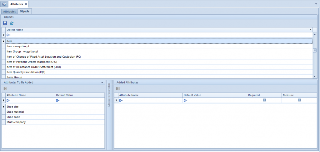
Task: Select Item of Payment Orders Statement (SPO)
Action: [x=159, y=62]
